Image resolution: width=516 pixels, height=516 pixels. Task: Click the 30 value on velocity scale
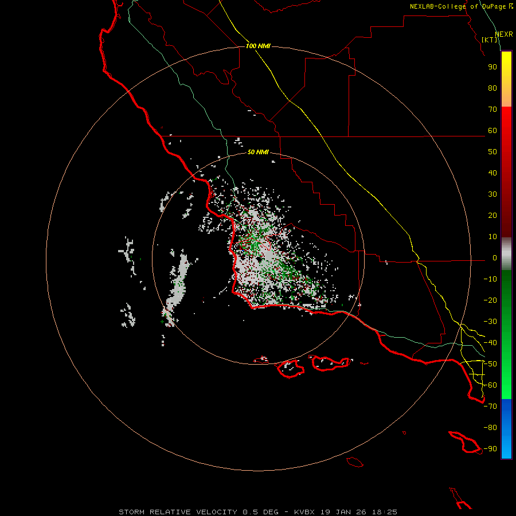click(x=492, y=194)
